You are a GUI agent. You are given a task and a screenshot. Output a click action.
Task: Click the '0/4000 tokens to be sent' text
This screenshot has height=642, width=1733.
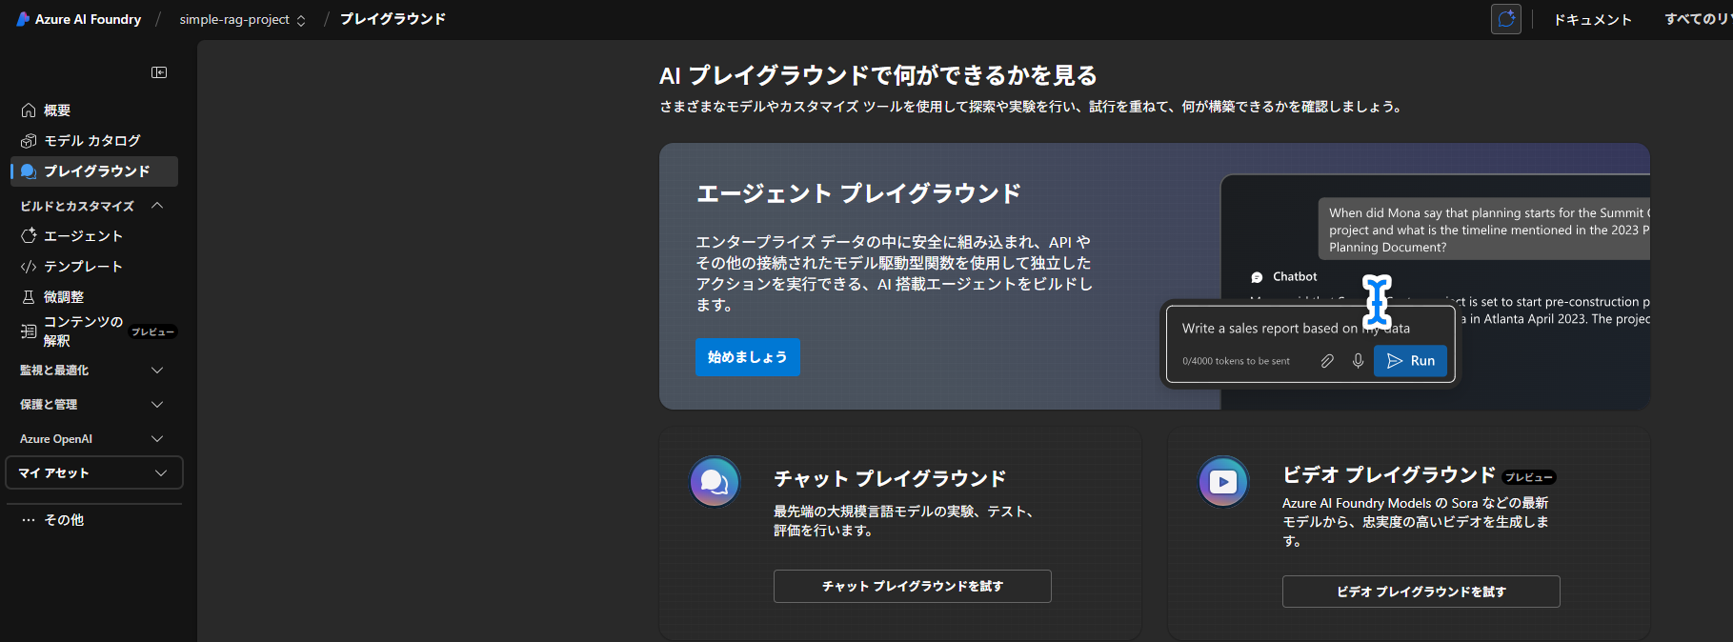(x=1237, y=361)
